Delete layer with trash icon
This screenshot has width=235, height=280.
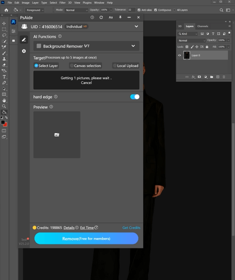tap(224, 77)
